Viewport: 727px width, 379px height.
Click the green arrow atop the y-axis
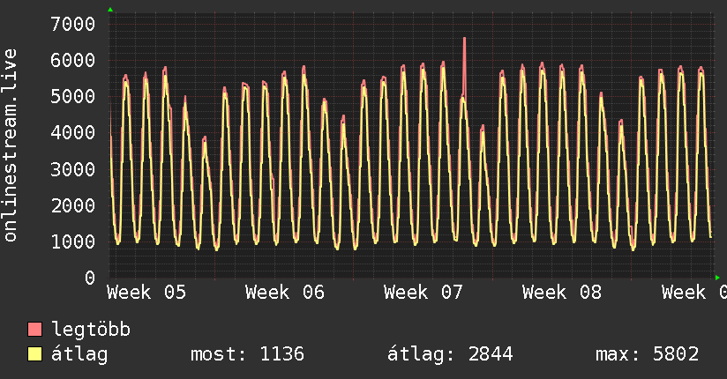(x=110, y=10)
